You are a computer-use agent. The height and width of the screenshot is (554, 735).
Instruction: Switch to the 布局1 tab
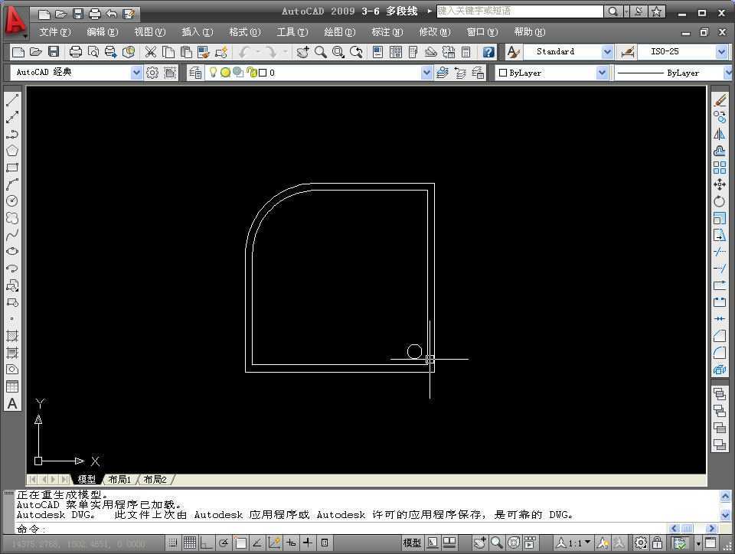pyautogui.click(x=119, y=480)
